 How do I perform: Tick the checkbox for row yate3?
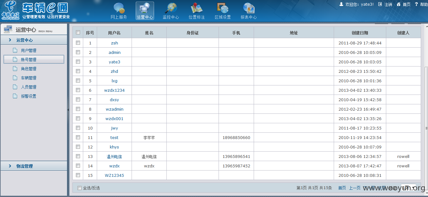(x=78, y=61)
